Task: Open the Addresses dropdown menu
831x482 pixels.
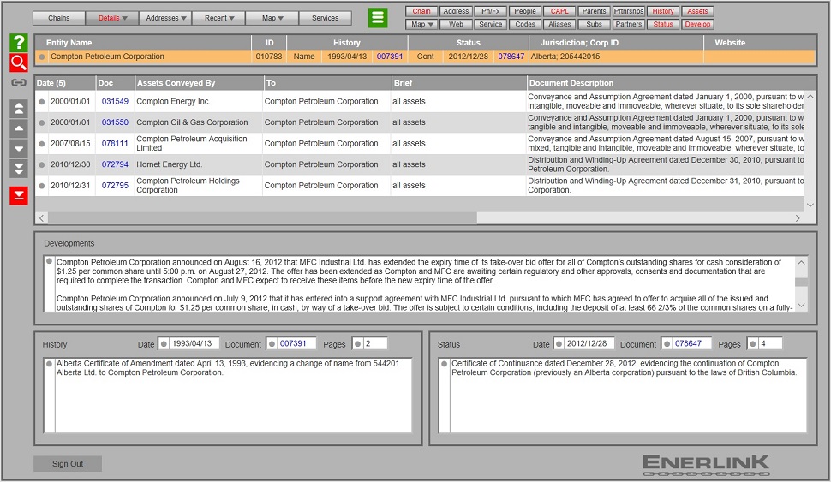Action: tap(166, 18)
